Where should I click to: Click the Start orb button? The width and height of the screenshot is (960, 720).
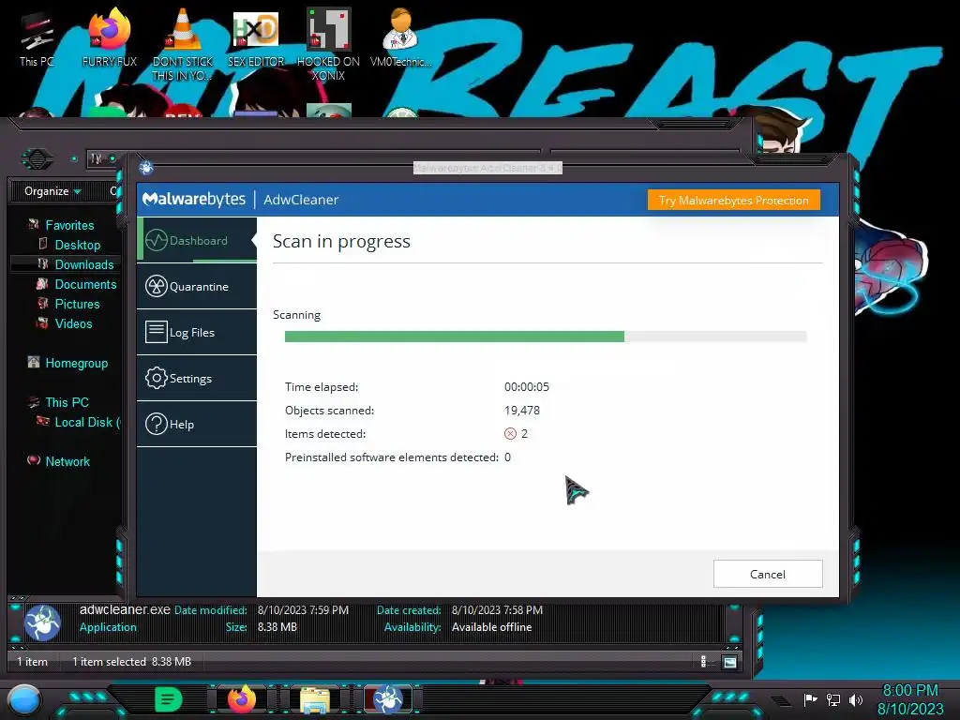point(23,700)
